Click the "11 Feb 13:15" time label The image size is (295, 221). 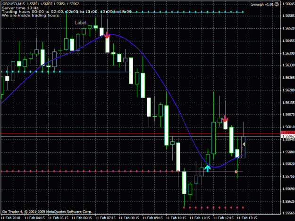tap(247, 218)
